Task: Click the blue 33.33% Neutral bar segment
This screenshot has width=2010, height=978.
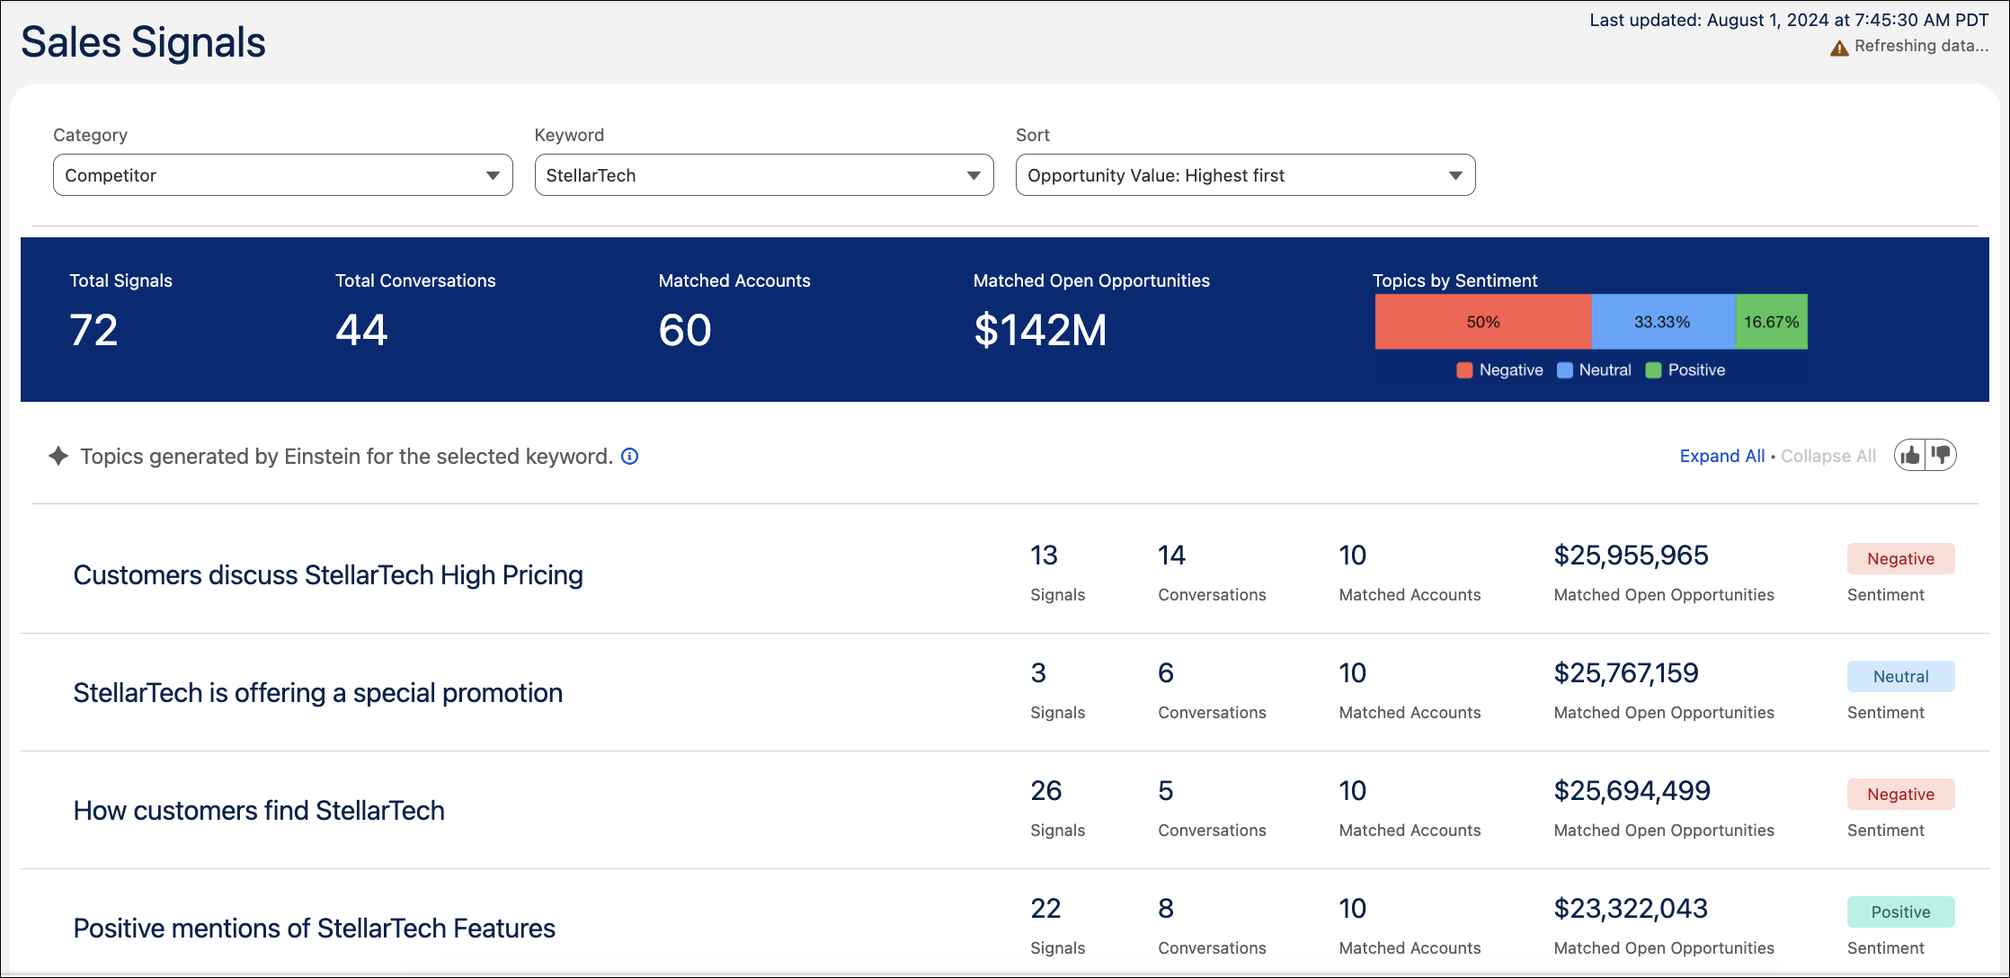Action: pos(1664,322)
